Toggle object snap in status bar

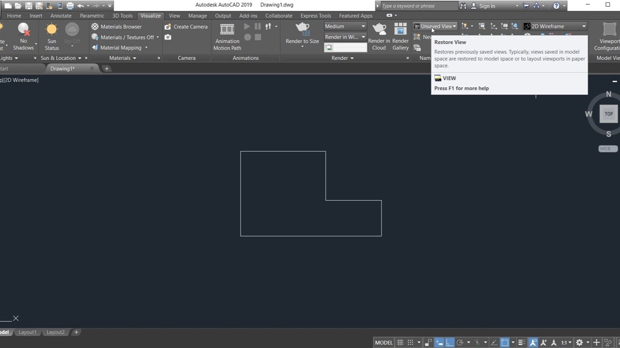[x=504, y=343]
